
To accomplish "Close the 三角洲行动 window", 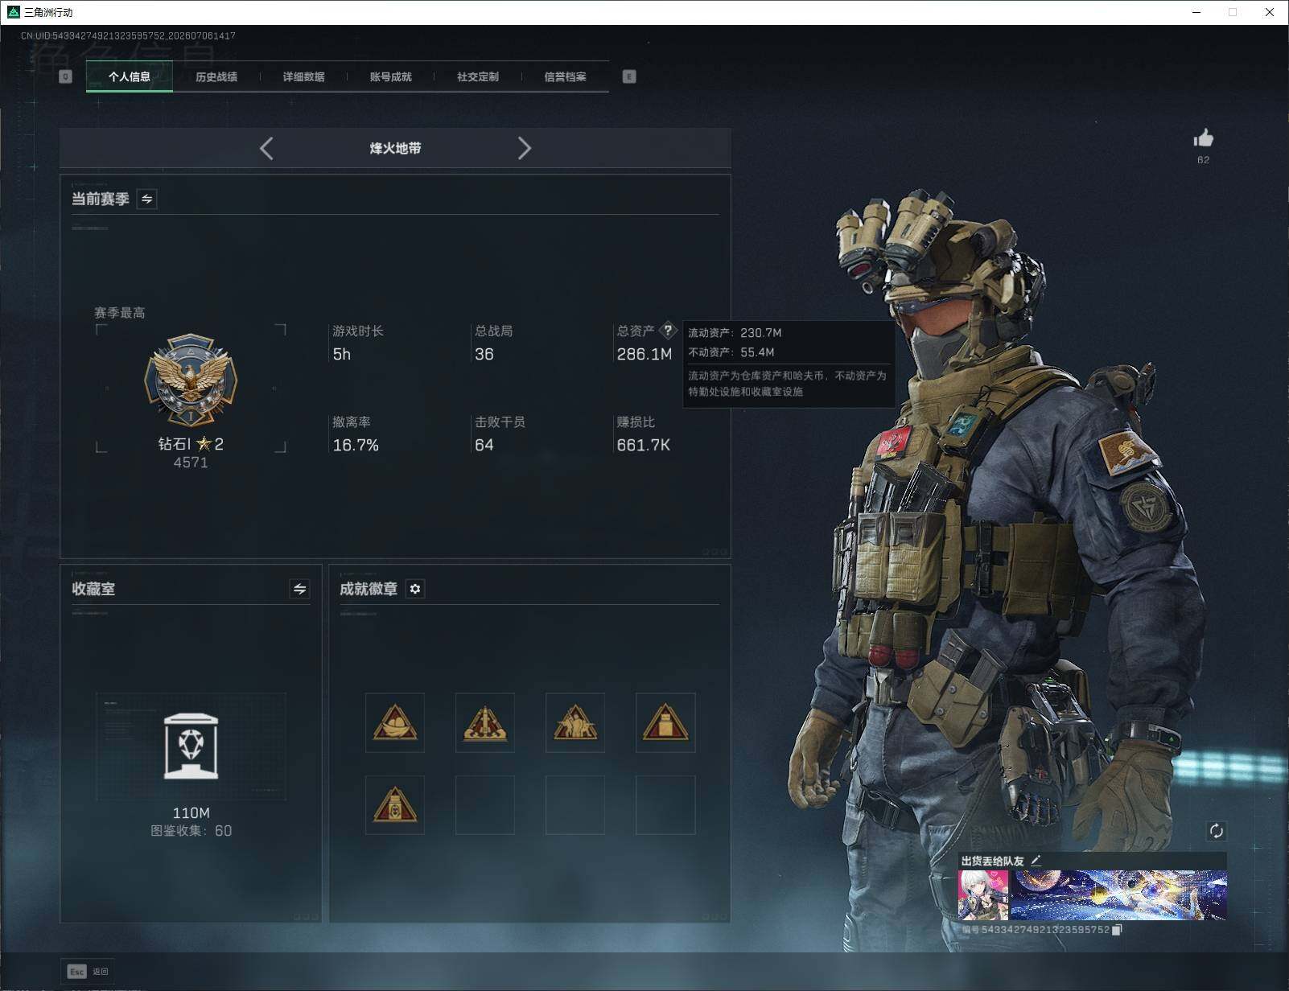I will (1270, 12).
